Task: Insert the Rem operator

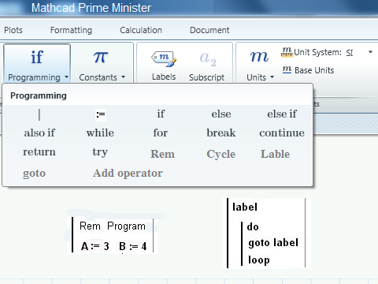Action: 162,154
